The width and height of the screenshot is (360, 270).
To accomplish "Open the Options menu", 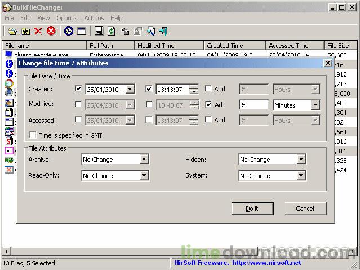I will pos(67,18).
